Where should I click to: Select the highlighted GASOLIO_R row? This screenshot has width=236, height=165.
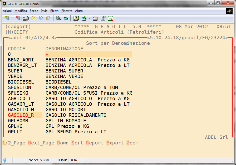(21, 115)
